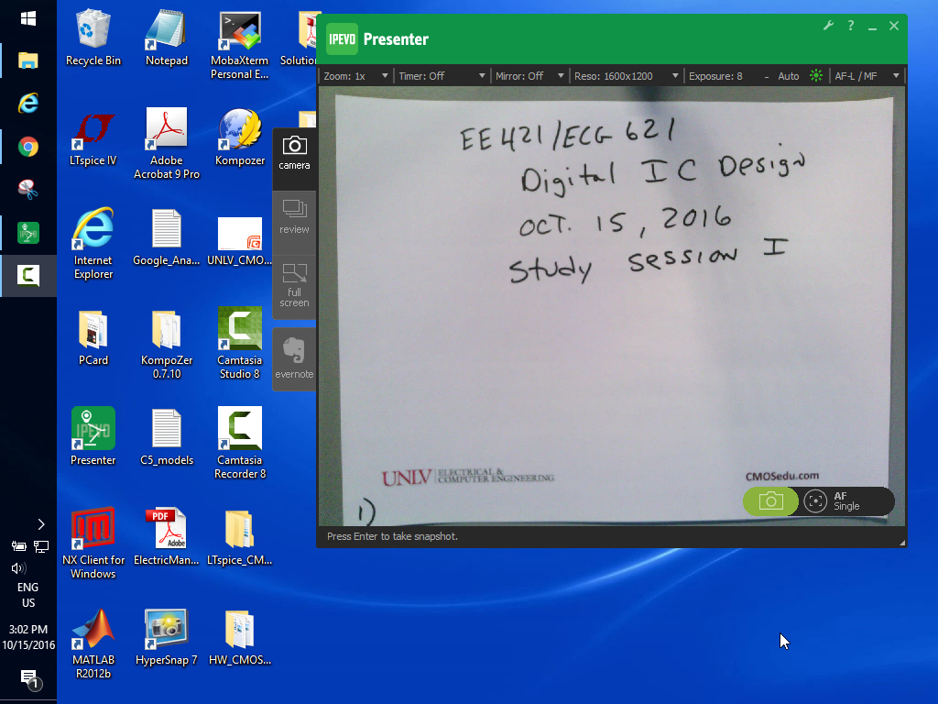938x704 pixels.
Task: Open NX Client for Windows
Action: (x=93, y=543)
